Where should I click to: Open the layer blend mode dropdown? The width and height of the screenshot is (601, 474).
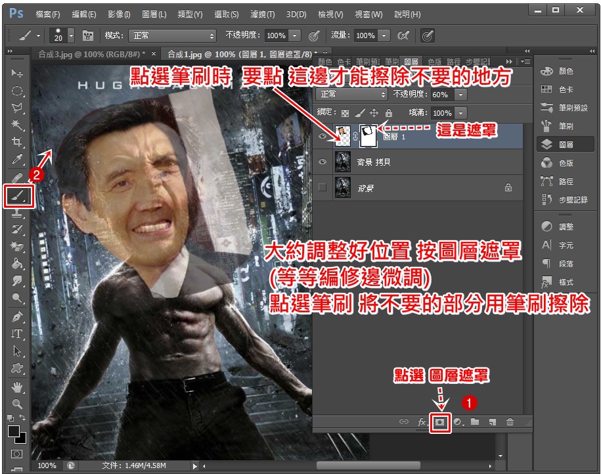pos(351,95)
